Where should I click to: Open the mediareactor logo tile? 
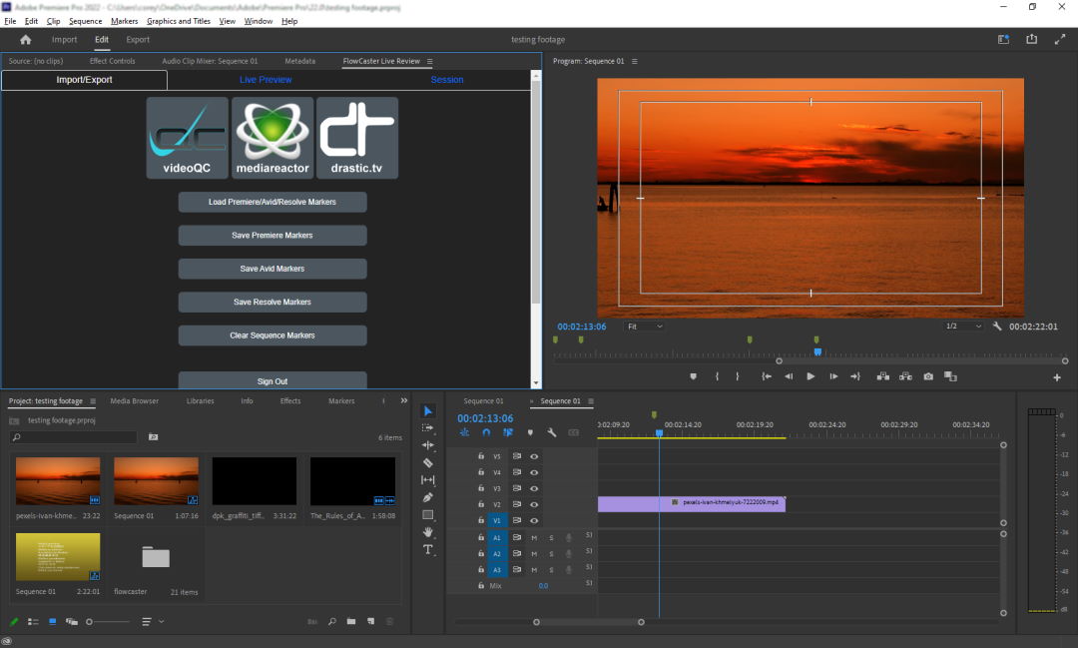(x=272, y=138)
